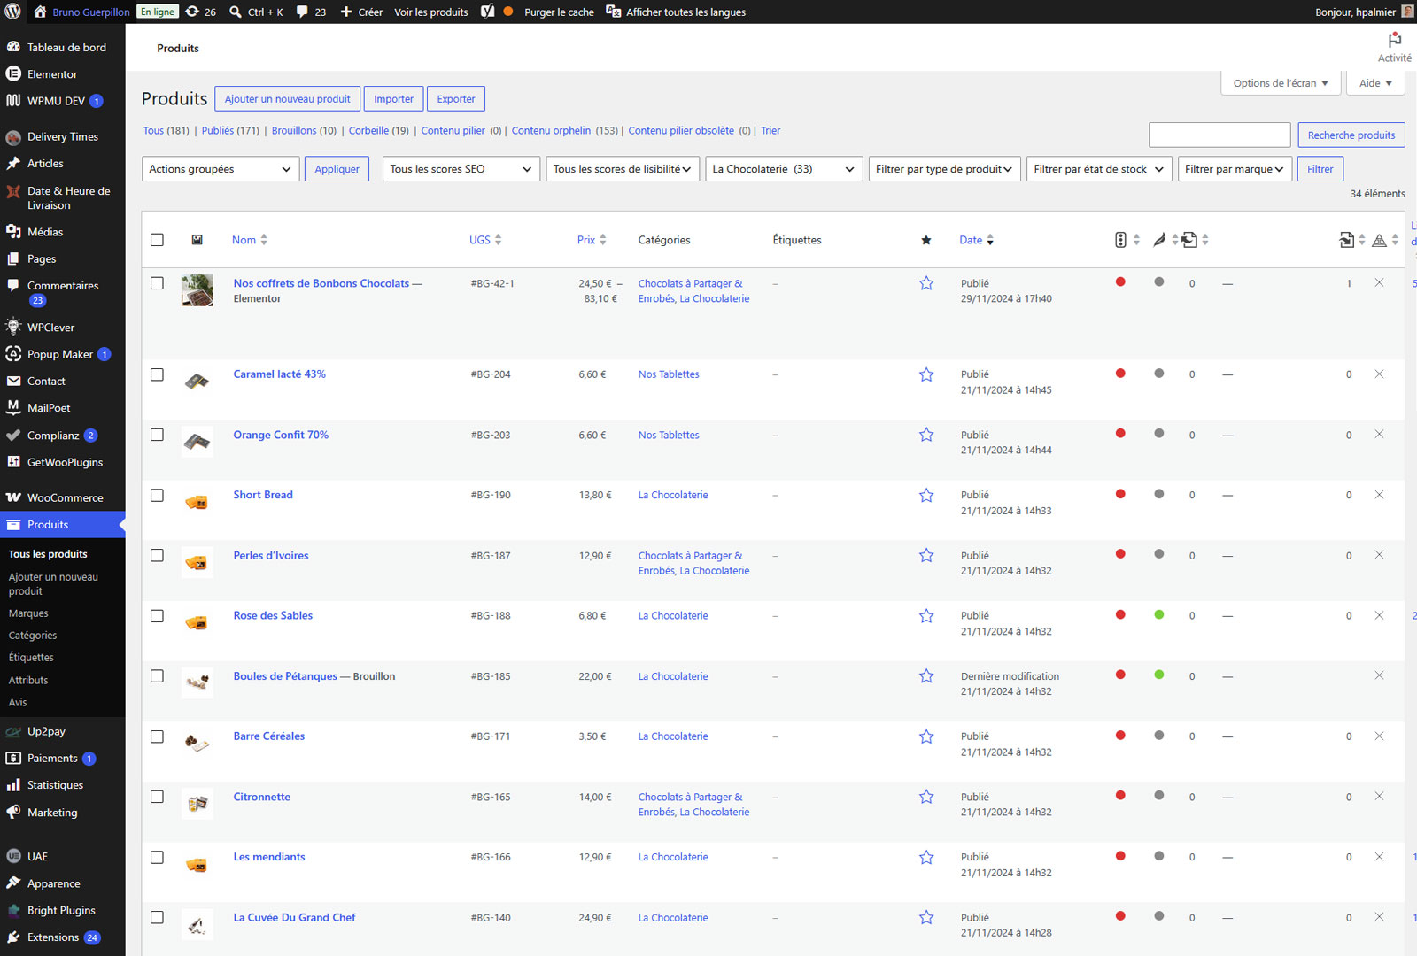Click the Appliquer button
This screenshot has height=956, width=1417.
point(337,169)
